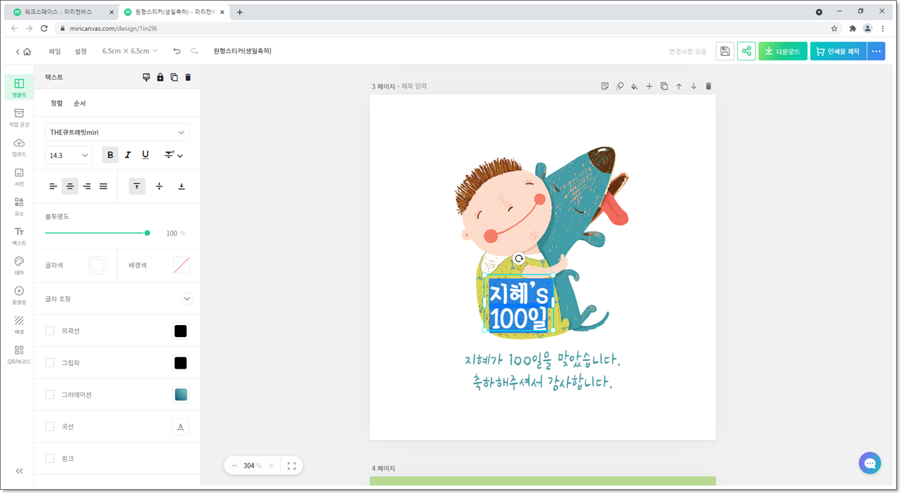Open the 사진 sidebar panel

point(19,176)
